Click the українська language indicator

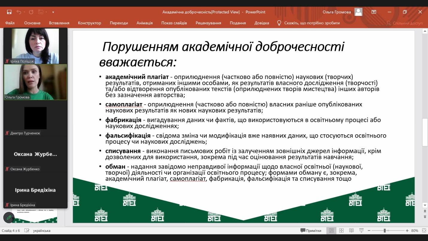(42, 231)
